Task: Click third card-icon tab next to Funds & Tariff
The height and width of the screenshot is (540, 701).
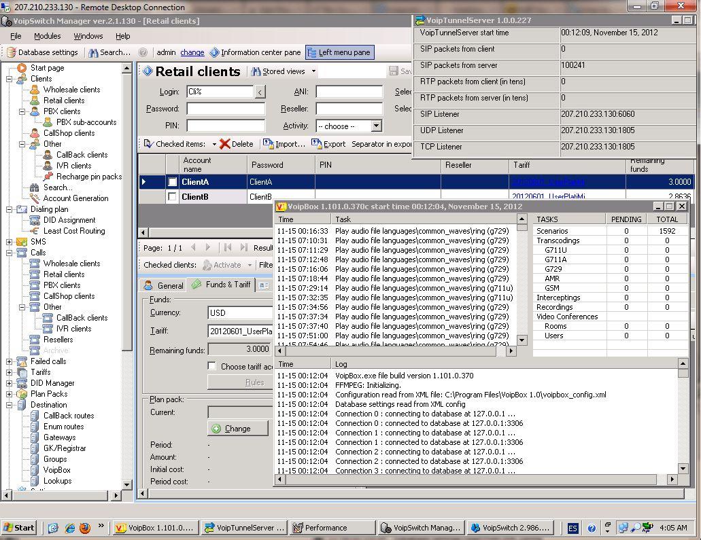Action: pos(264,285)
